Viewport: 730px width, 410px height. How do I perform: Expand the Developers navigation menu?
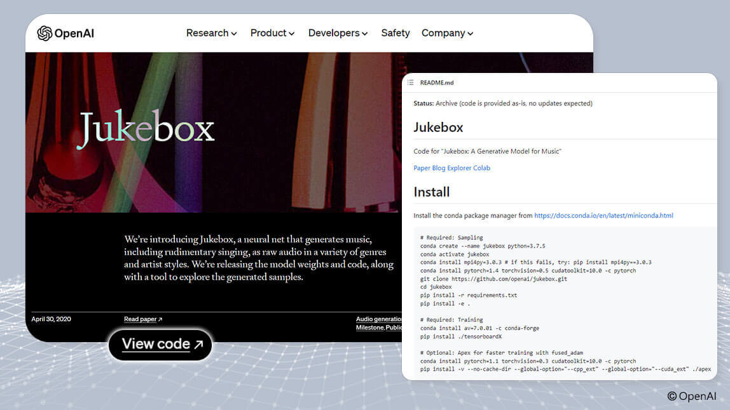(x=338, y=33)
